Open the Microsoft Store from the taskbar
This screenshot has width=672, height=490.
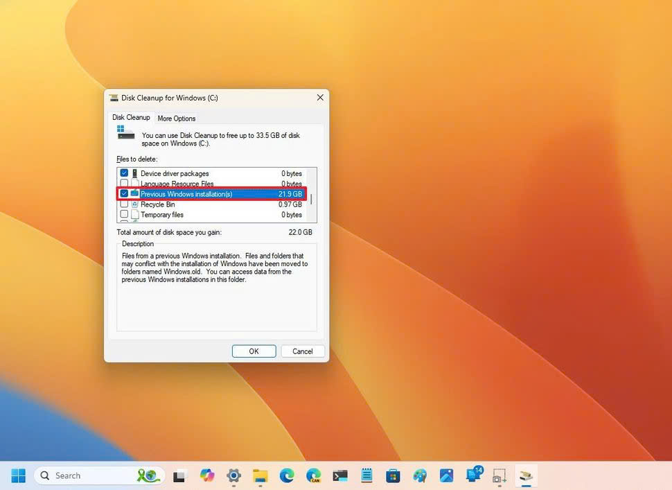[x=394, y=475]
